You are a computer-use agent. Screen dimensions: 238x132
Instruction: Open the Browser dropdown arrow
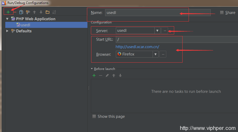[156, 54]
